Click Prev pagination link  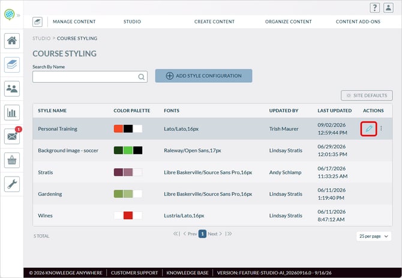(190, 234)
